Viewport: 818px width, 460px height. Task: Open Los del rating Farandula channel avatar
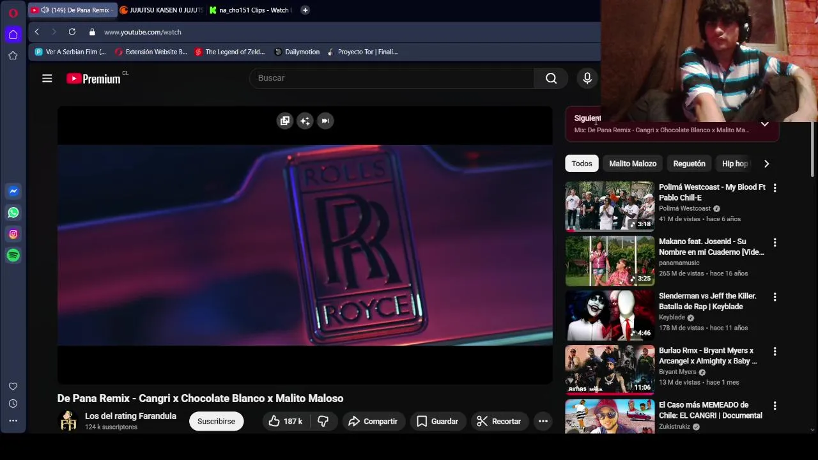pos(68,421)
